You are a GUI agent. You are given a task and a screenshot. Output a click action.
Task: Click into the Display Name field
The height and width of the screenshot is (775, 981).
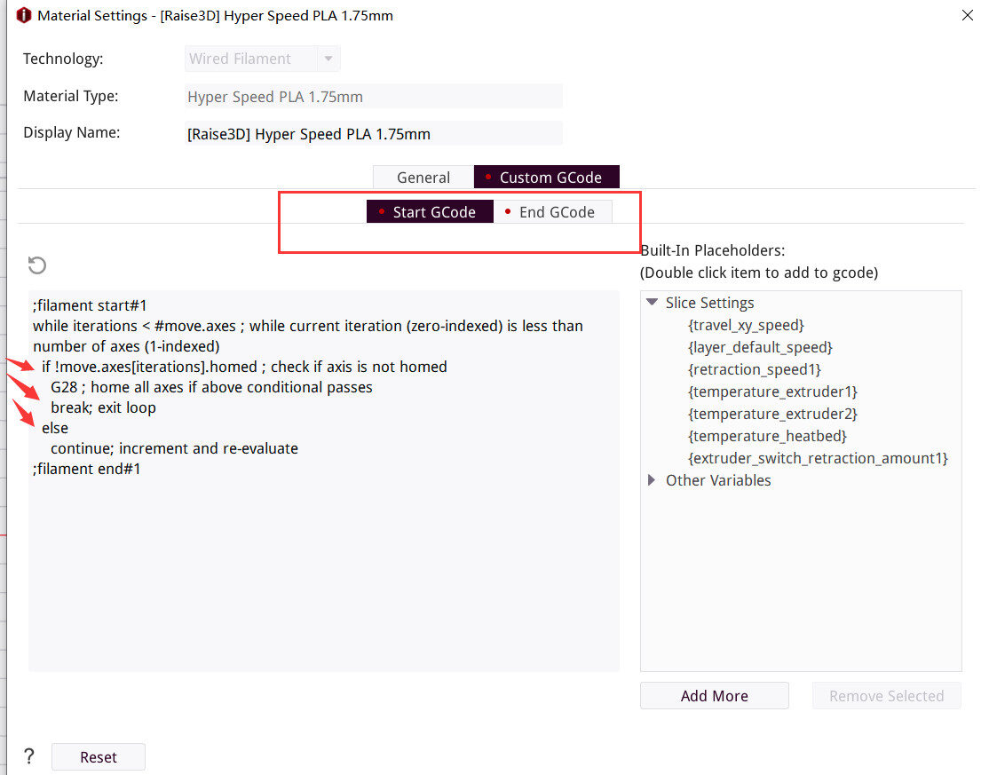point(374,134)
